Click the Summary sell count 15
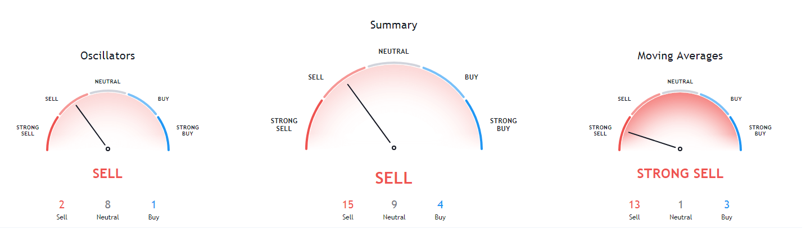806x229 pixels. (348, 205)
